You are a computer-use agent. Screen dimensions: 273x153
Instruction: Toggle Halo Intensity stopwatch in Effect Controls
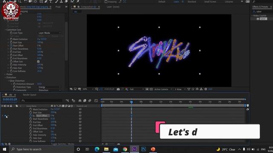(x=11, y=65)
